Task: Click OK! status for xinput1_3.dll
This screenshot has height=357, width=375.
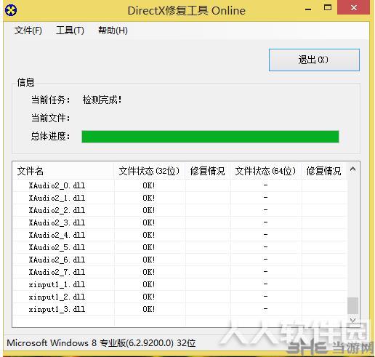Action: tap(148, 309)
